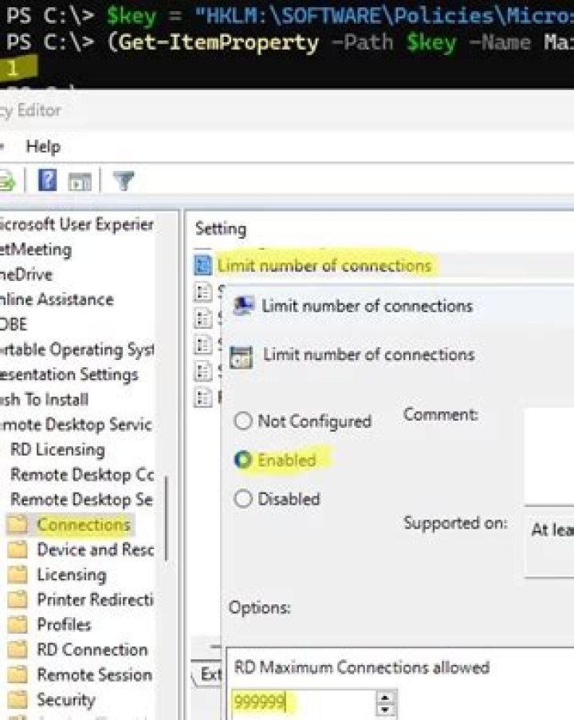574x720 pixels.
Task: Select Remote Desktop Connection Client node
Action: [x=82, y=474]
